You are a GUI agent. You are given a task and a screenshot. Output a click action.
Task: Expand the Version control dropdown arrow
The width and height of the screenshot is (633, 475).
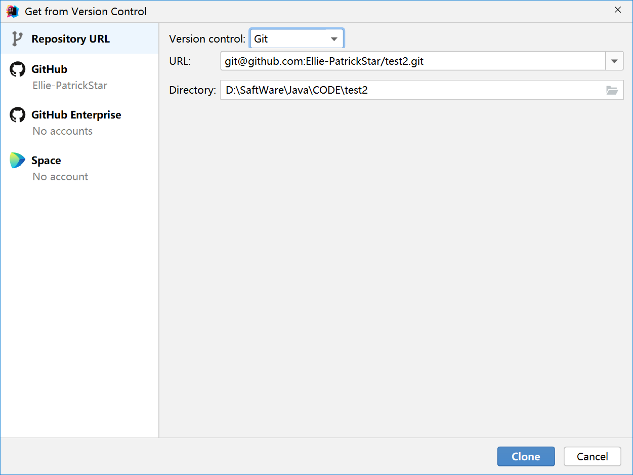pos(334,39)
